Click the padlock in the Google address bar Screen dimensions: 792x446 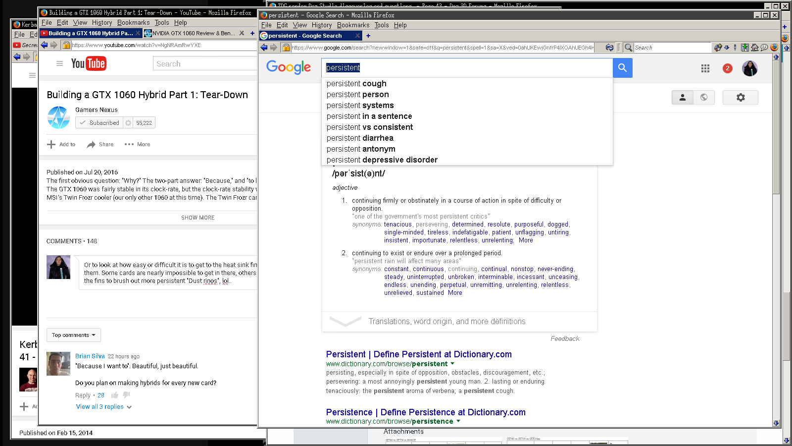pyautogui.click(x=286, y=48)
